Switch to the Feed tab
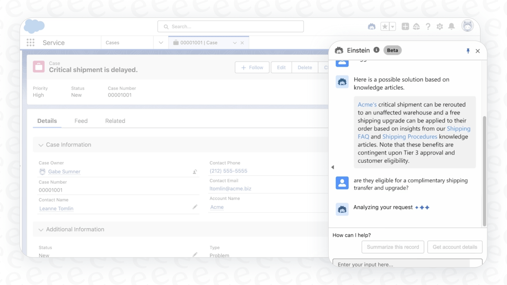507x285 pixels. click(x=81, y=121)
